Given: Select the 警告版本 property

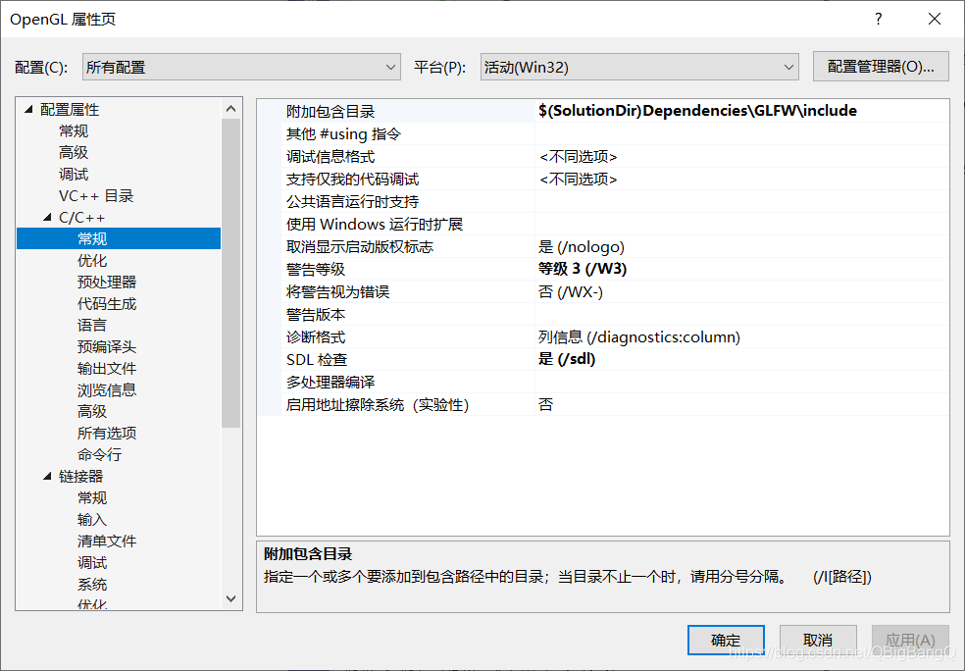Looking at the screenshot, I should point(316,315).
